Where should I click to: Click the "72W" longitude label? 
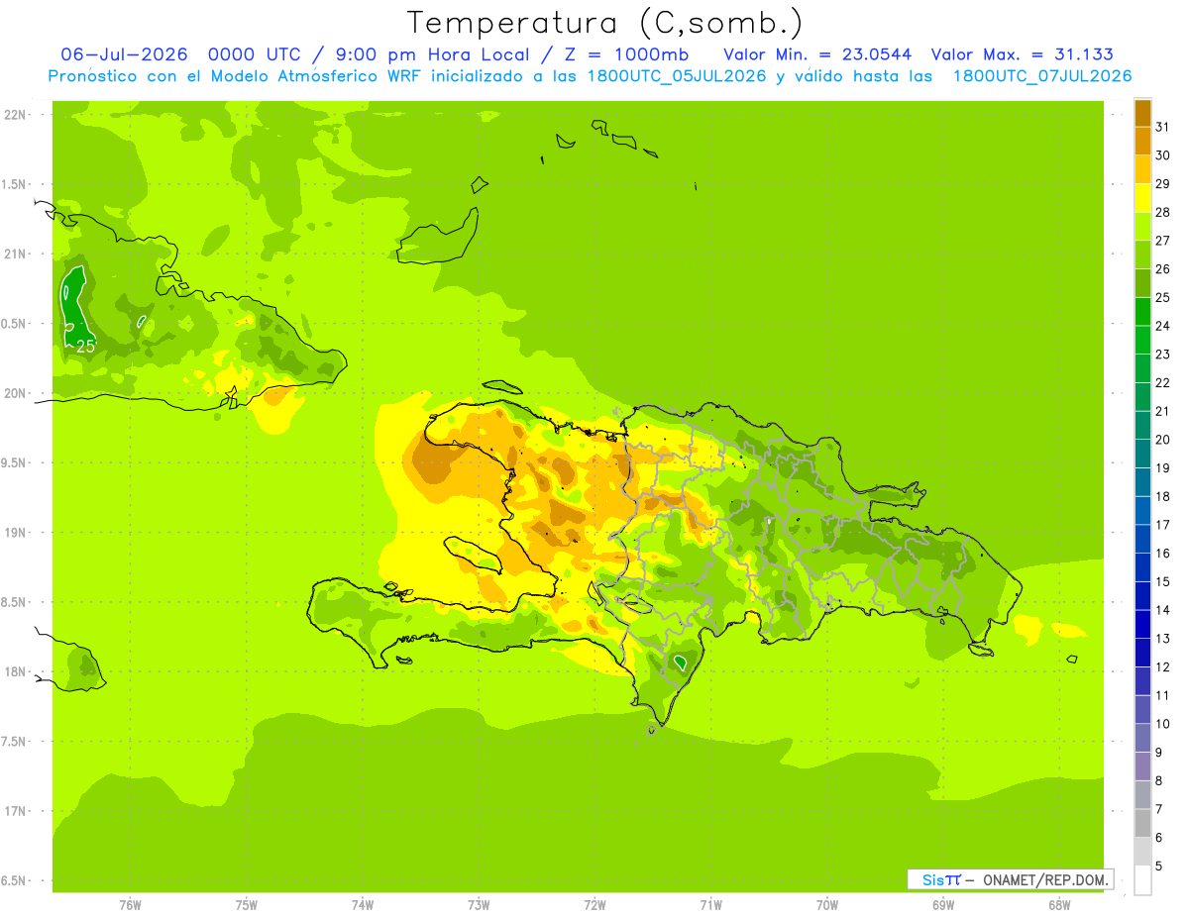tap(594, 905)
